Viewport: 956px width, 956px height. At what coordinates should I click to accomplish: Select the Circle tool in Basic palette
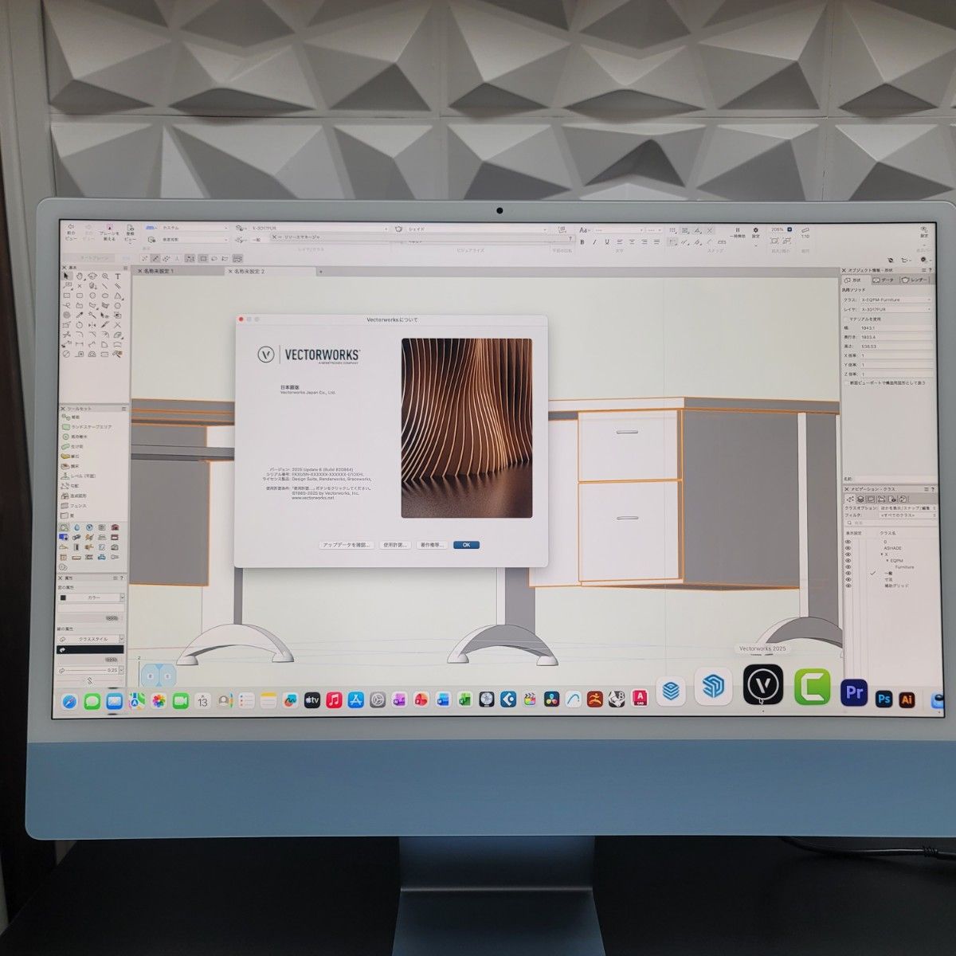[92, 296]
